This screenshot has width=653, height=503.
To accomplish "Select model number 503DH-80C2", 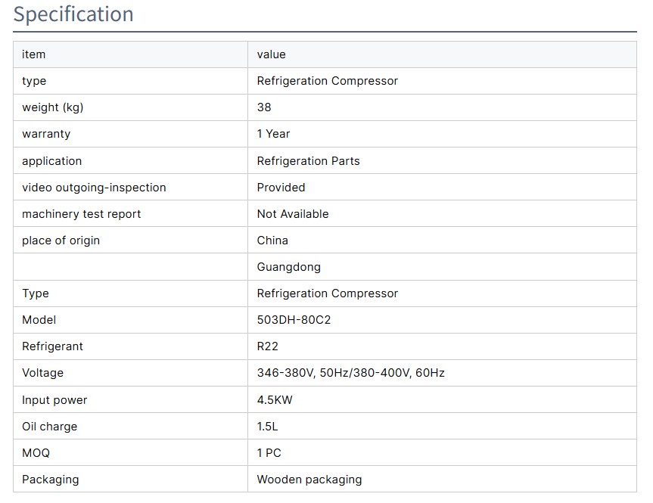I will [294, 320].
